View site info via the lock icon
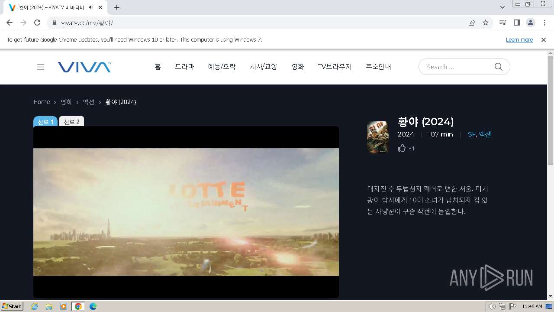The image size is (554, 312). [x=55, y=23]
